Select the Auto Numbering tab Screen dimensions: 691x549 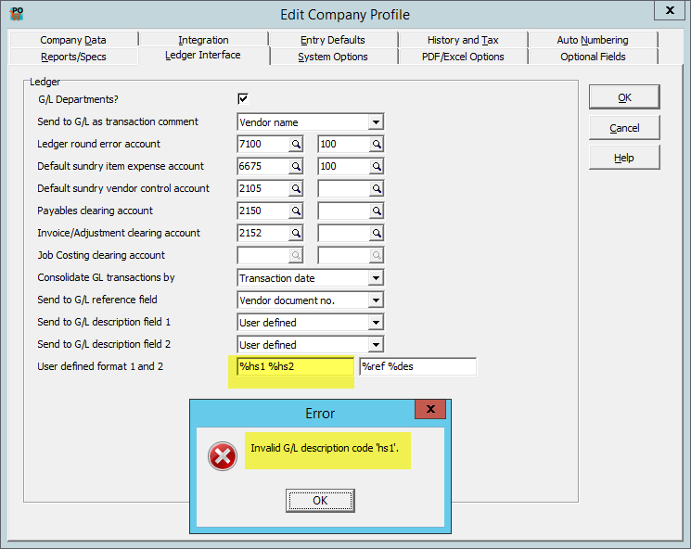[x=592, y=40]
